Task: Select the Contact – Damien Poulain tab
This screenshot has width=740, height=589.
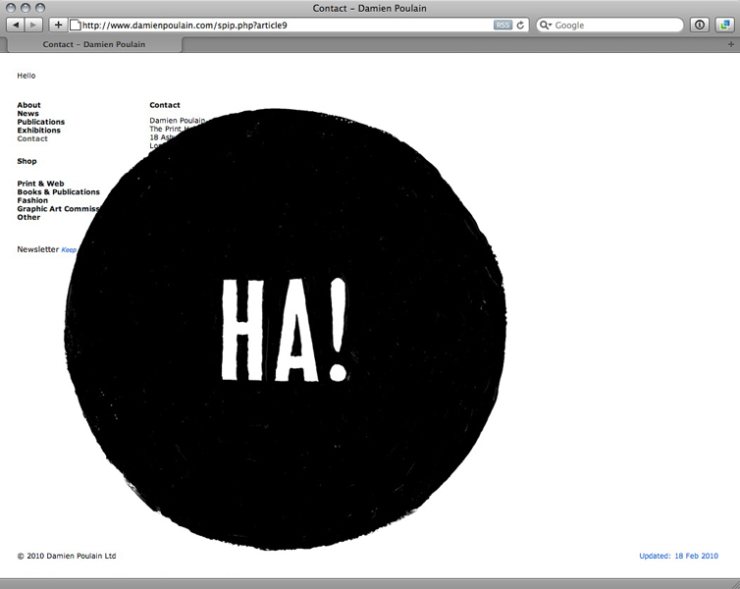Action: tap(94, 44)
